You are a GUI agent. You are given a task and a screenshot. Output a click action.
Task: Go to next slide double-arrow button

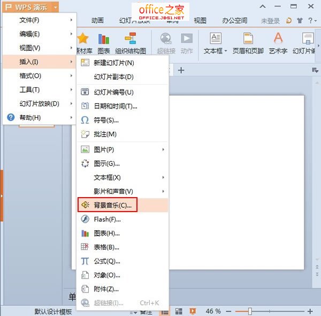click(317, 274)
